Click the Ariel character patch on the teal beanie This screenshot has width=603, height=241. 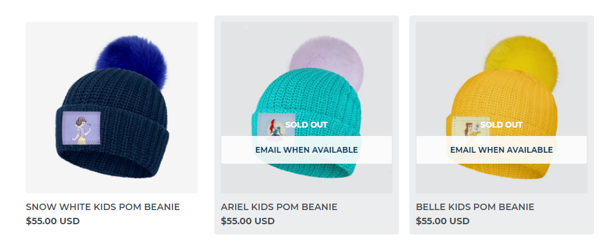pos(276,125)
